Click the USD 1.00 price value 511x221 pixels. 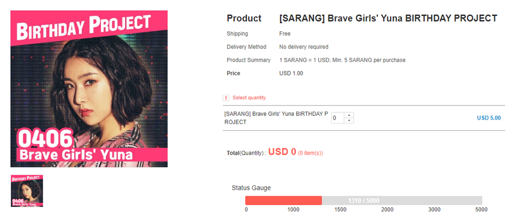291,73
